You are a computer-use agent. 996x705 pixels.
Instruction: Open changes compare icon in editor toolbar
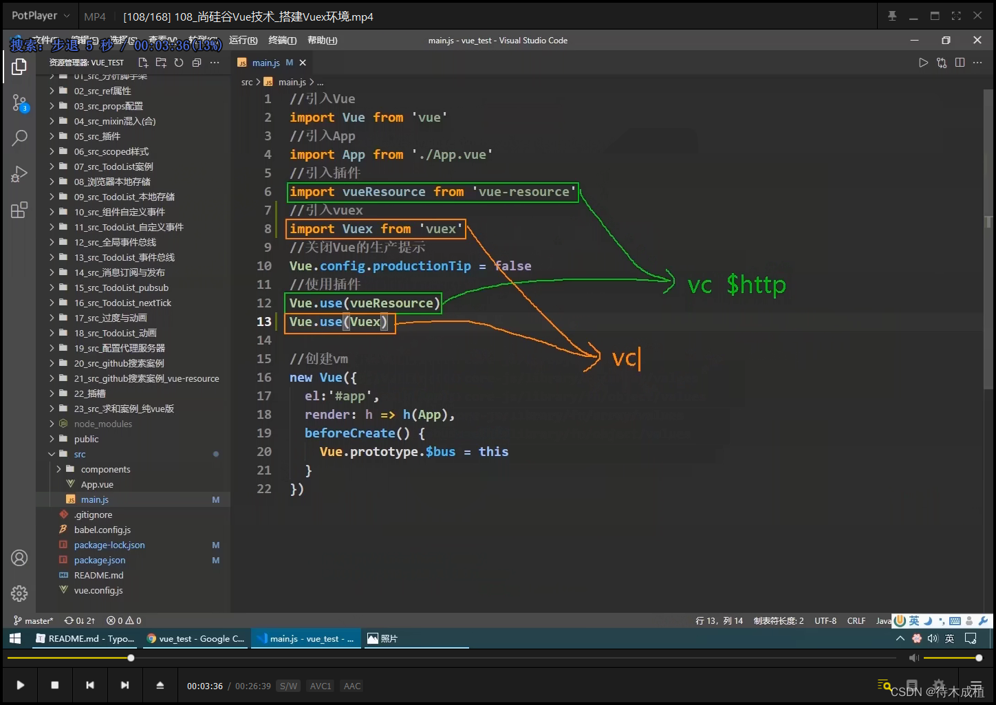[x=942, y=63]
